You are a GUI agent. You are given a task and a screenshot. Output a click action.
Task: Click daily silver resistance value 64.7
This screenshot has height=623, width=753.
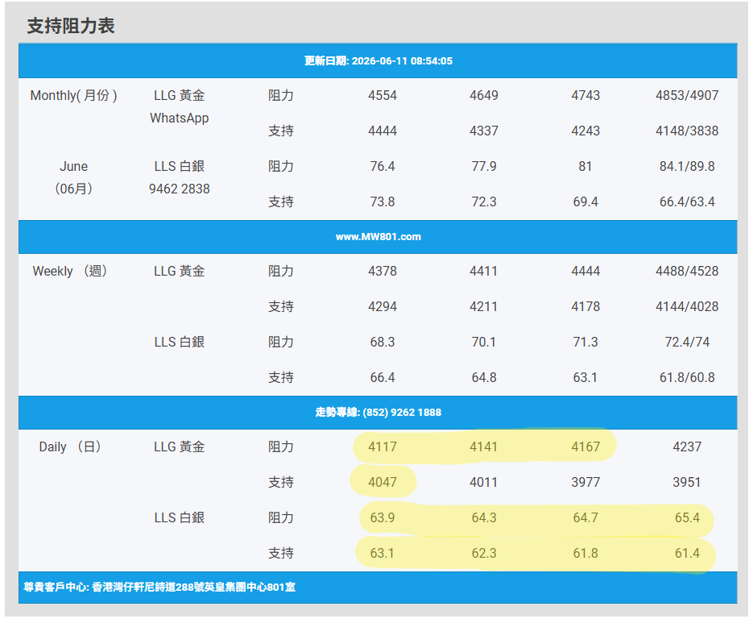(x=585, y=517)
